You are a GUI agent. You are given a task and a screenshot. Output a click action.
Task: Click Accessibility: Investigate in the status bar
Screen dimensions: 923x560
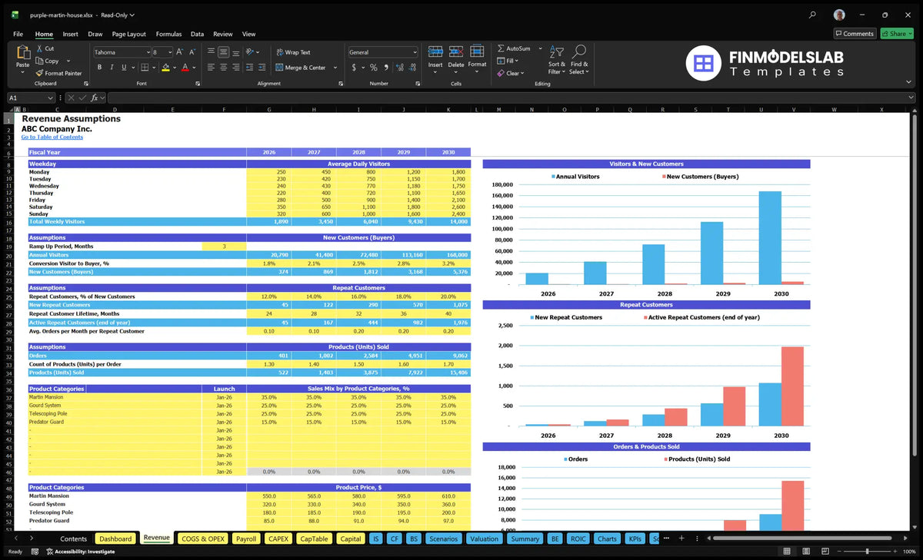[80, 552]
